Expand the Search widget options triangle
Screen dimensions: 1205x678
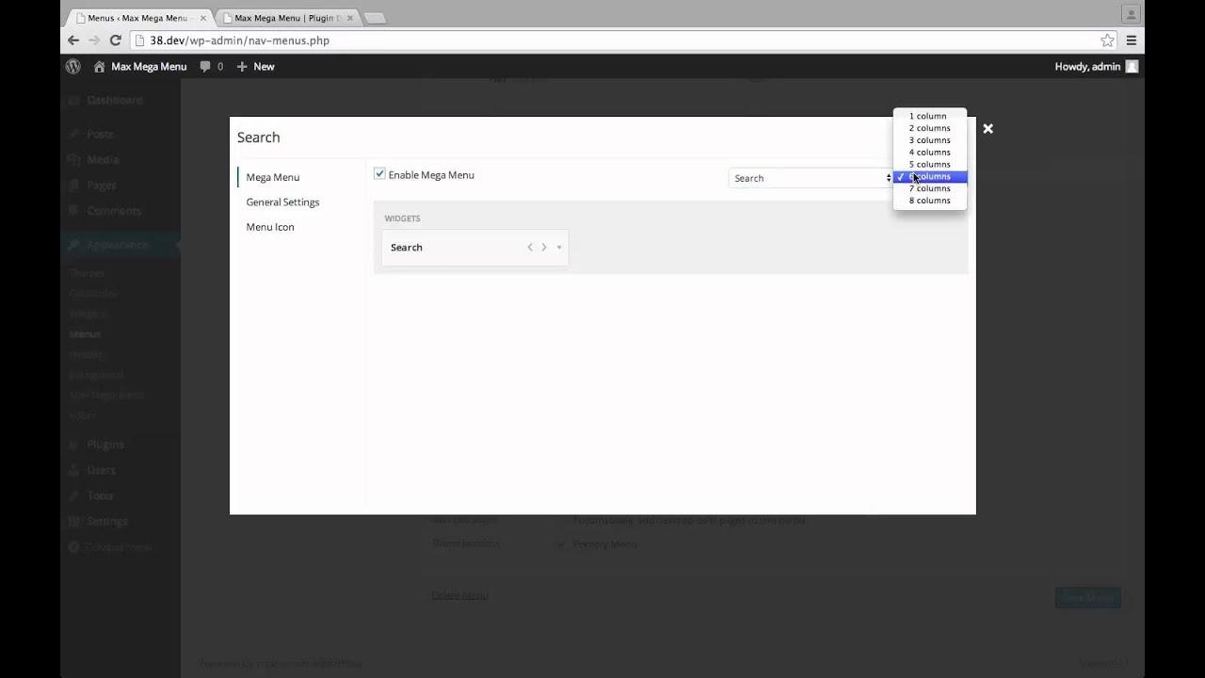coord(559,248)
